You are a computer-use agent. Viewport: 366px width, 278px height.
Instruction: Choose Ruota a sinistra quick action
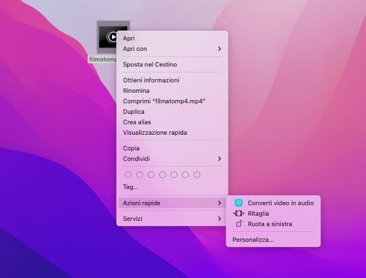tap(274, 224)
